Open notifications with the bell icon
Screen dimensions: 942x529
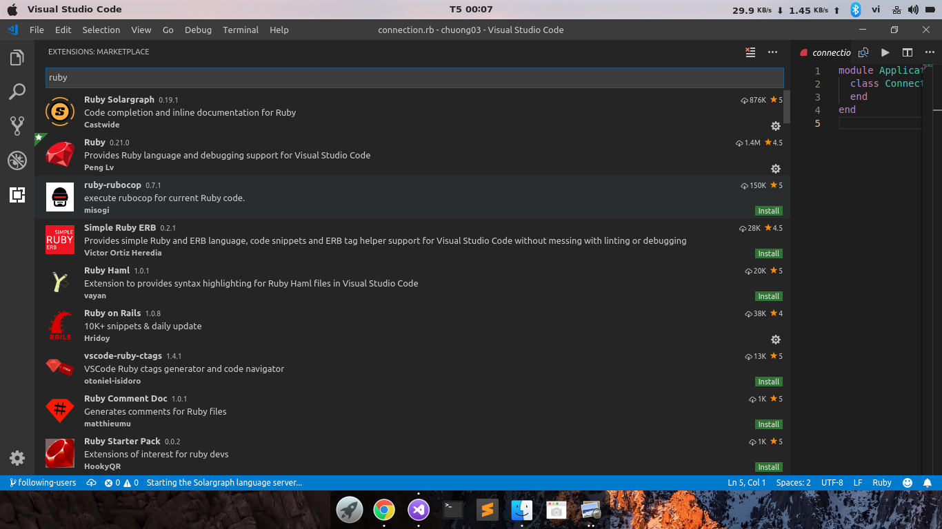tap(928, 483)
